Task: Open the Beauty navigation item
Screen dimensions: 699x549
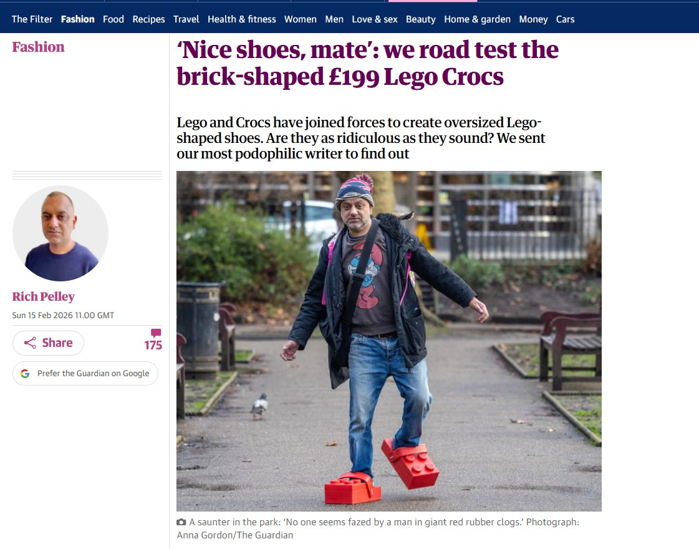Action: [421, 19]
